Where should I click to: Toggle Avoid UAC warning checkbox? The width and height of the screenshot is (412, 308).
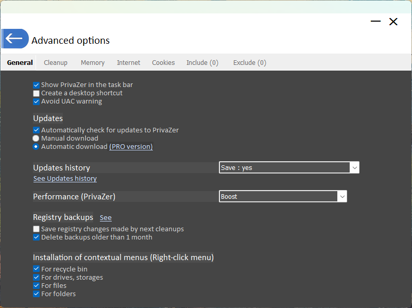point(36,101)
